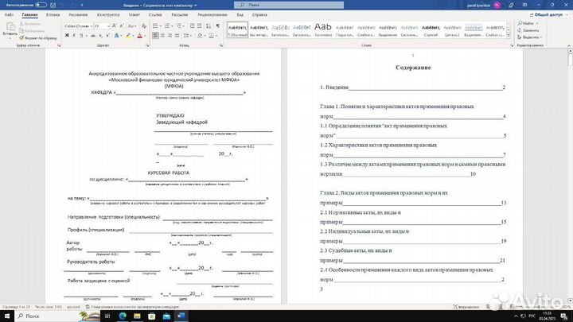Justify text alignment
The image size is (573, 322).
(x=177, y=36)
